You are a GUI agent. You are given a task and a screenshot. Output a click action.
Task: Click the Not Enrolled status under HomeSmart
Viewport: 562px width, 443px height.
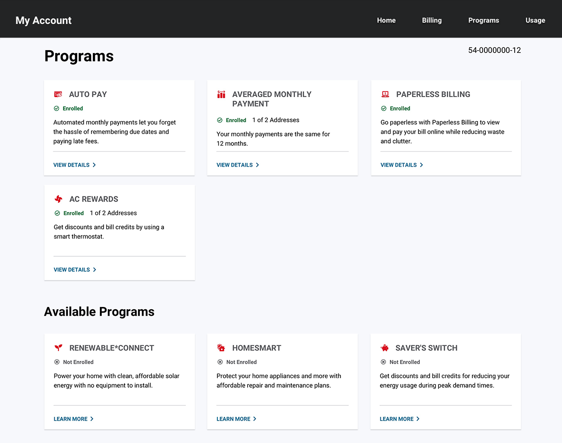click(x=241, y=362)
